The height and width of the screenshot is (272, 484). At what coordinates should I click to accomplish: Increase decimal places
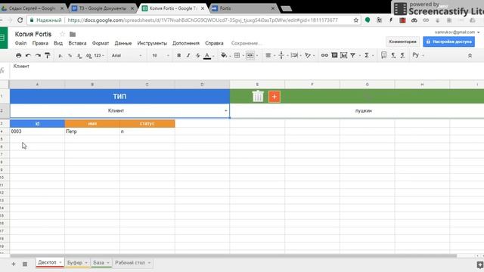click(x=88, y=55)
